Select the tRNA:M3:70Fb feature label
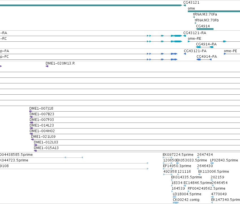240x204 pixels. tap(207, 20)
